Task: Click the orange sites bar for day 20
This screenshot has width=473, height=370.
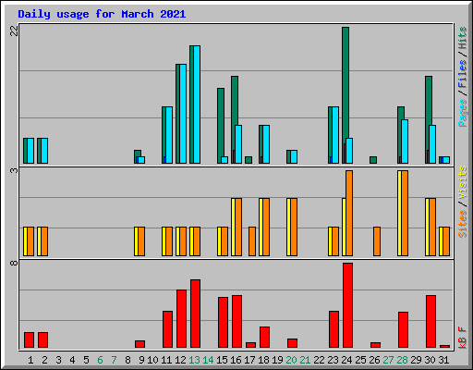Action: coord(294,227)
